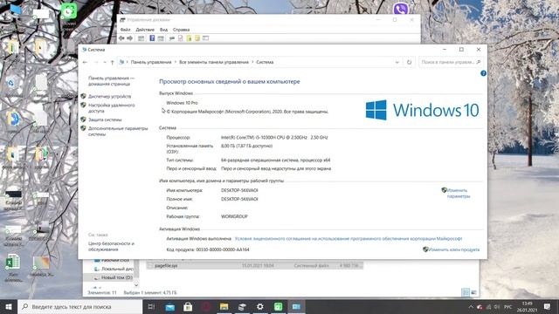
Task: Open Microsoft license agreement terms link
Action: [349, 238]
